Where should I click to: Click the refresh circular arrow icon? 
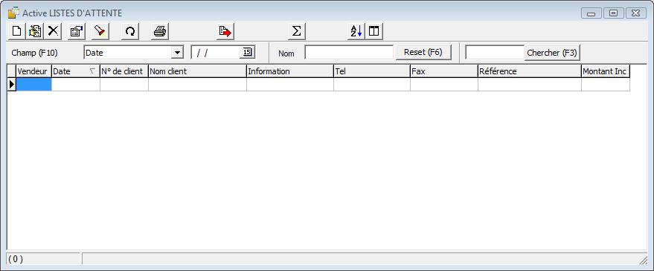point(130,31)
